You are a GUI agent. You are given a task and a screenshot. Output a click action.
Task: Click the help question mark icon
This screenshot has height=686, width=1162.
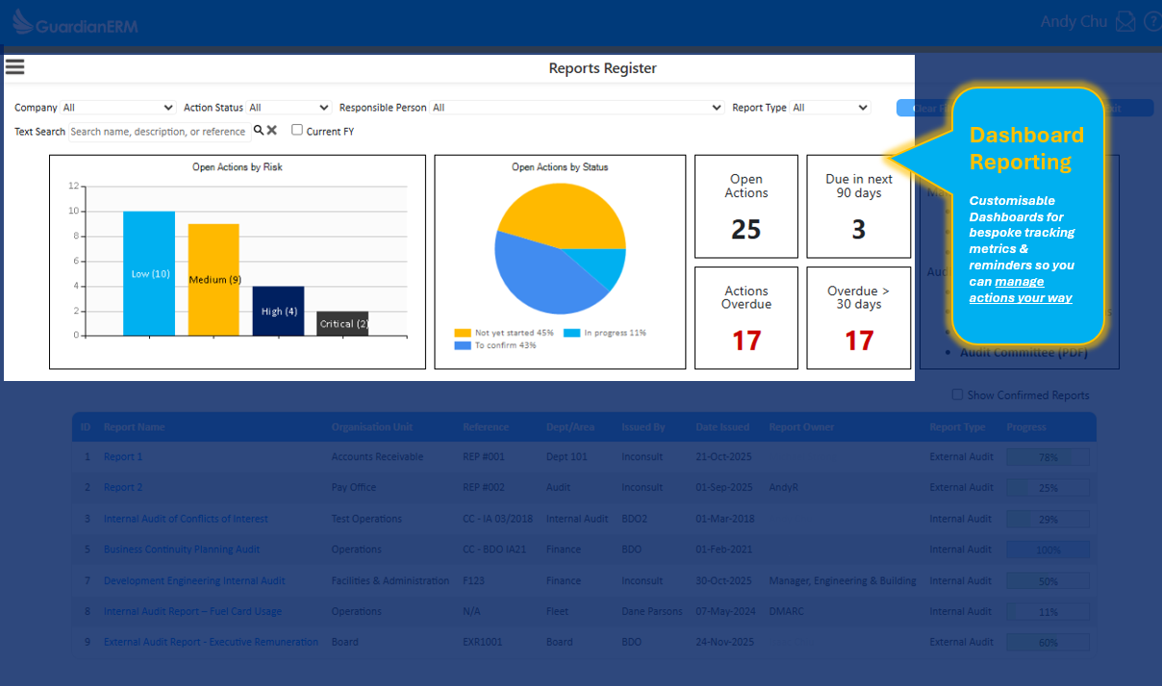click(1151, 22)
